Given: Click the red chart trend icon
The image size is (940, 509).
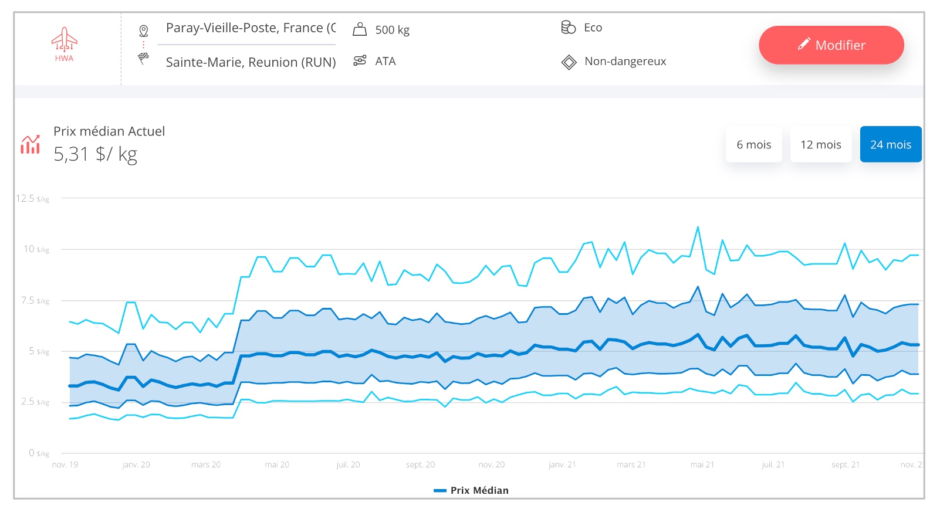Looking at the screenshot, I should [31, 144].
